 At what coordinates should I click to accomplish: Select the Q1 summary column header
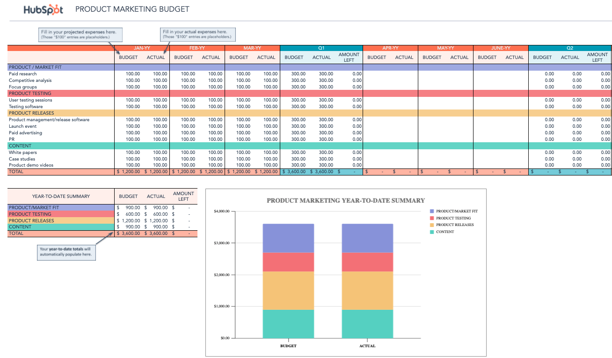click(x=321, y=48)
